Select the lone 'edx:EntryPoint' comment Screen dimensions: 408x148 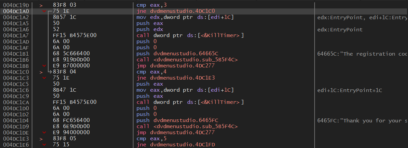pos(340,30)
